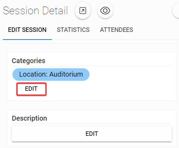This screenshot has height=148, width=179.
Task: Click the divider line beneath Description heading
Action: click(92, 123)
